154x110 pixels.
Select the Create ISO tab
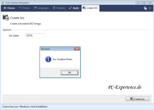point(90,8)
